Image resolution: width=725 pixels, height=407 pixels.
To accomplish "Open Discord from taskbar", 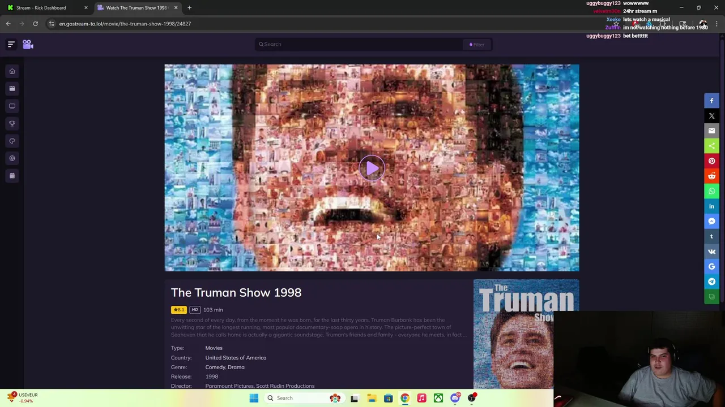I will pyautogui.click(x=455, y=398).
